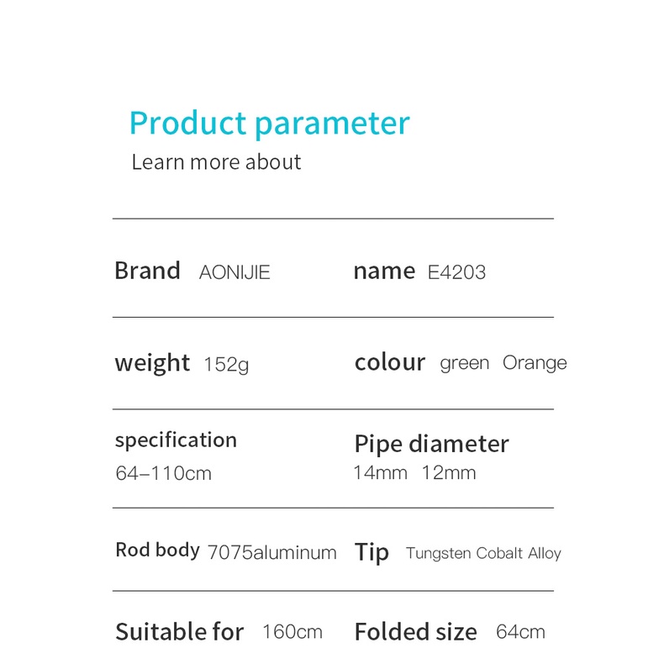Choose the green colour option

[x=464, y=363]
